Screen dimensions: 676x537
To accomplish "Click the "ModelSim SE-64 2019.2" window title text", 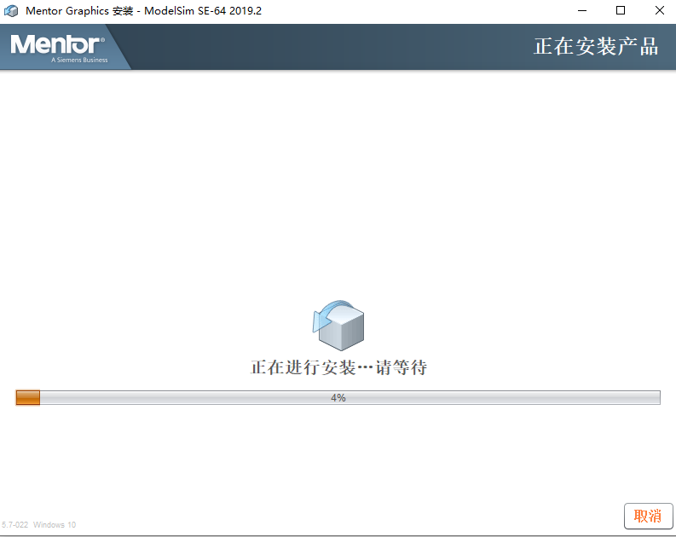I will click(203, 11).
